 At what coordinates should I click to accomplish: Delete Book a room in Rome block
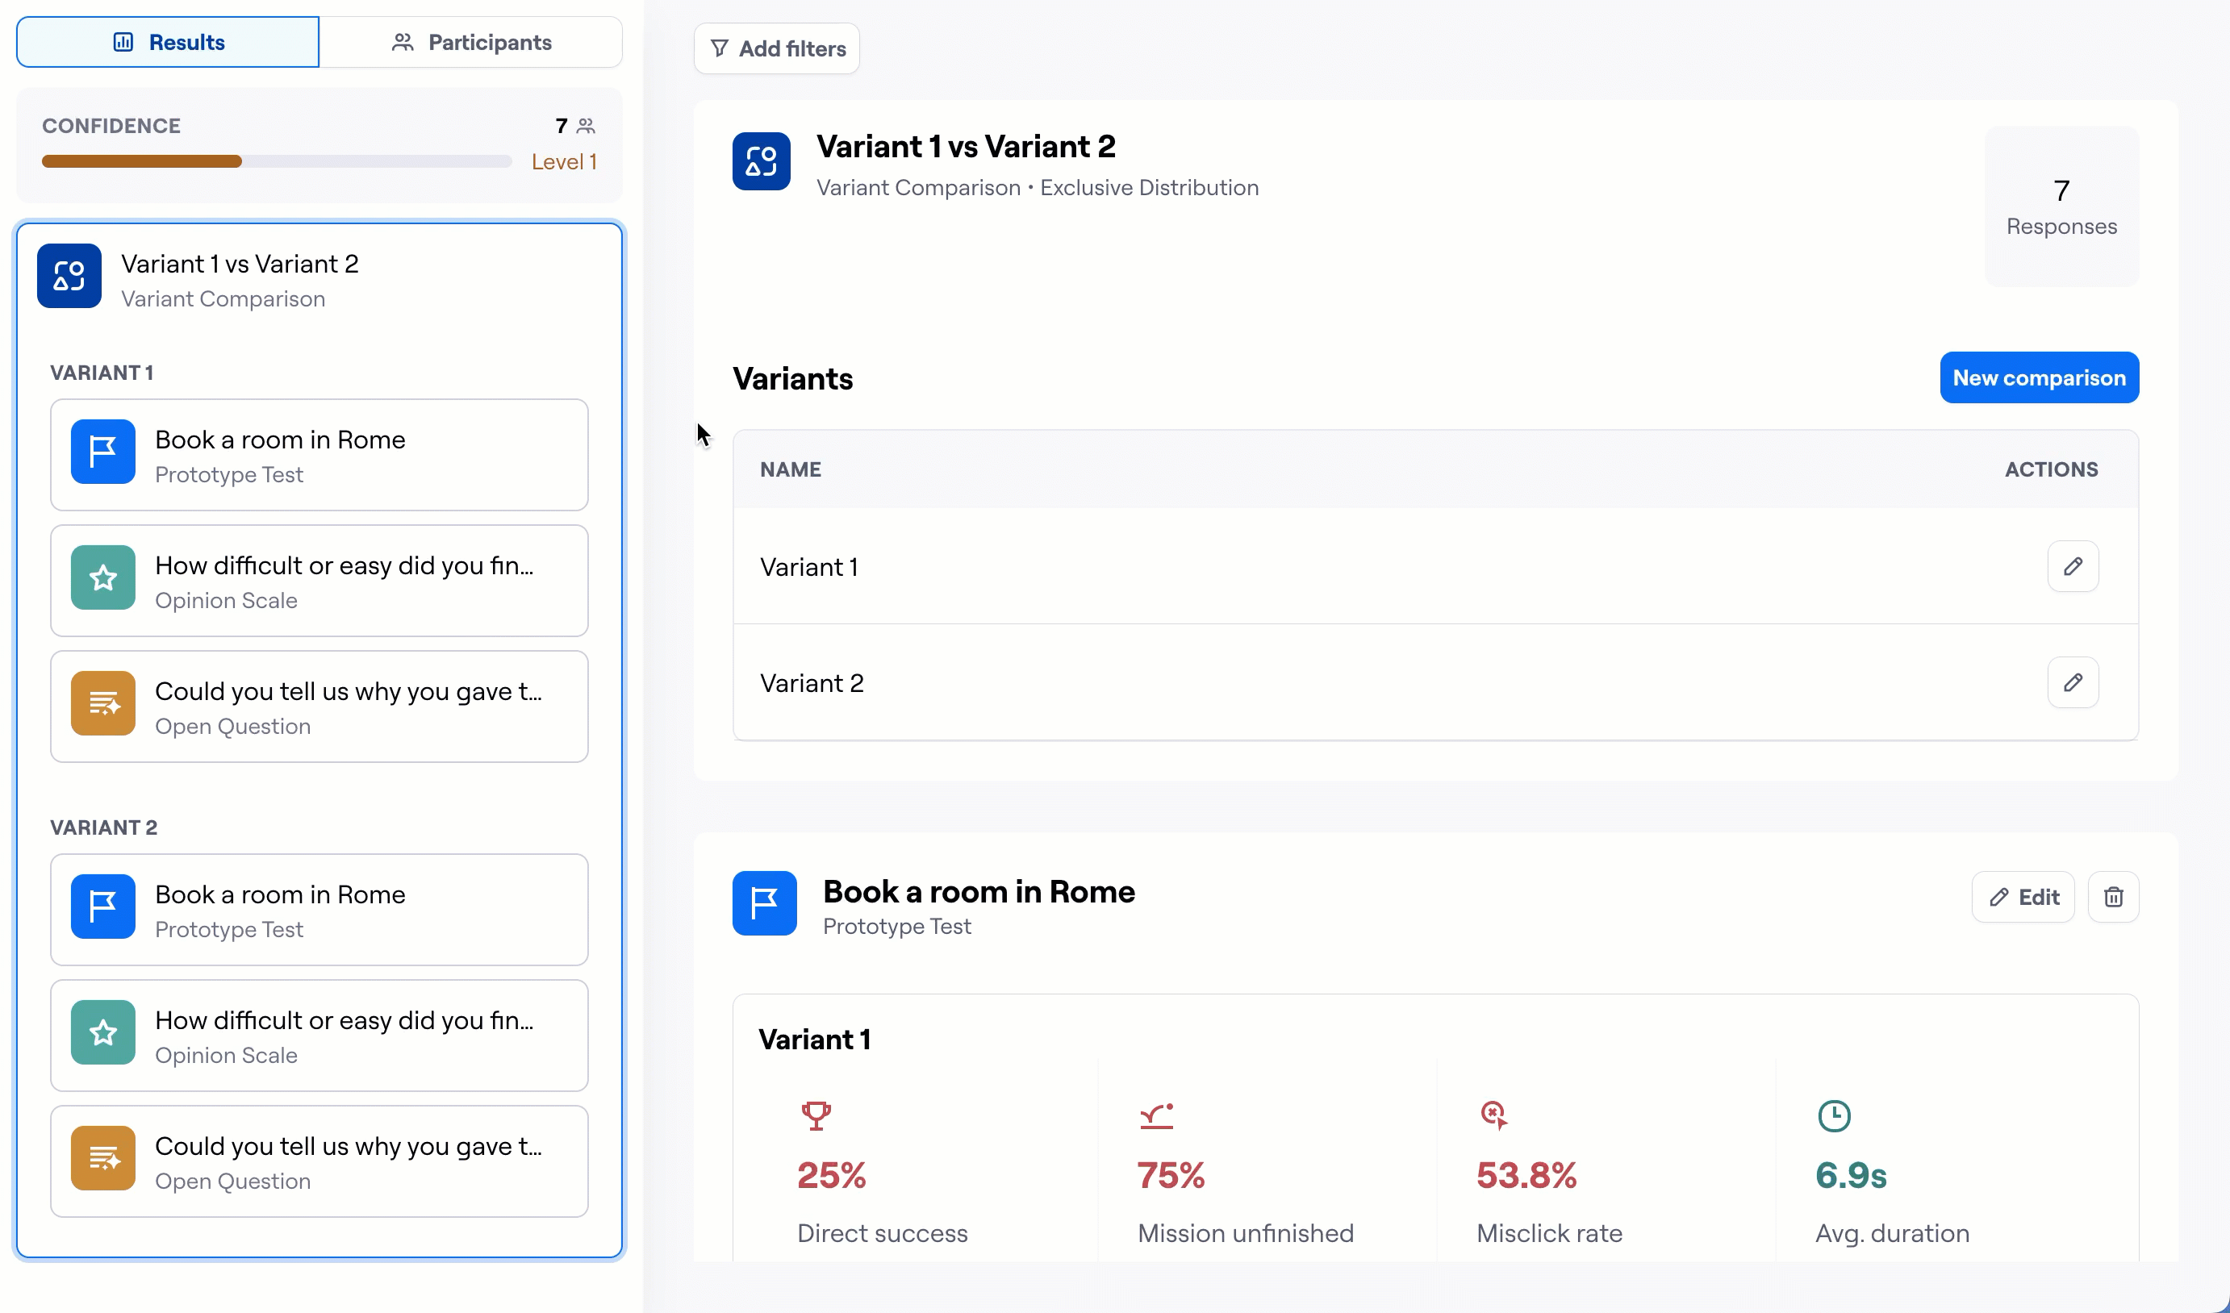[x=2113, y=897]
